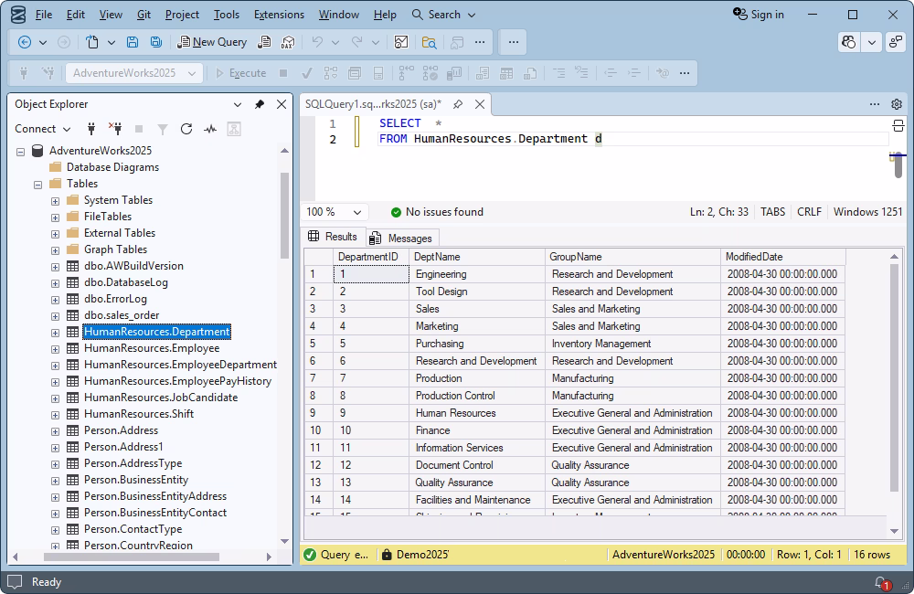This screenshot has height=594, width=914.
Task: Click the '16 rows' status bar entry
Action: coord(872,555)
